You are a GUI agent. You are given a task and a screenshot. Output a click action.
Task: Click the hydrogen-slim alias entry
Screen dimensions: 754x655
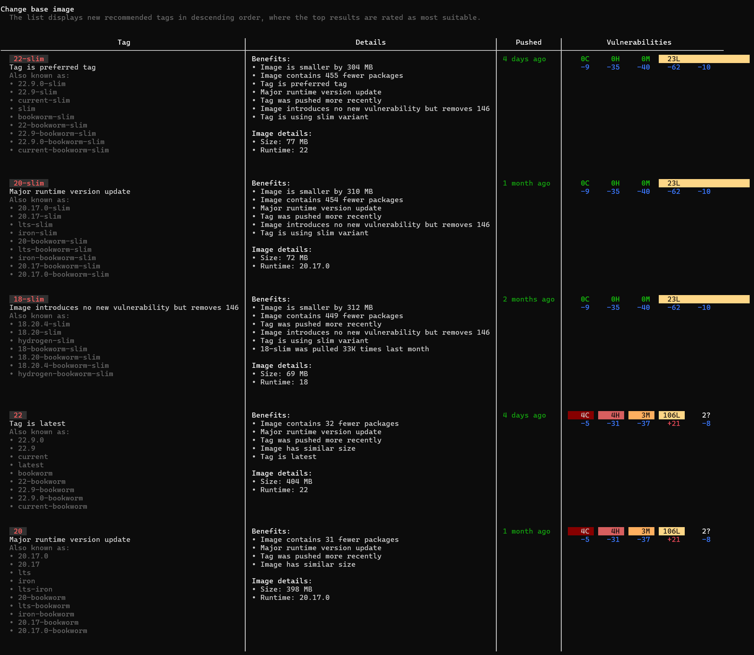[x=46, y=341]
